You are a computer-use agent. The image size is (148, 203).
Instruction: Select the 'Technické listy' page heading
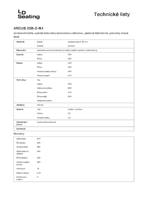[112, 14]
